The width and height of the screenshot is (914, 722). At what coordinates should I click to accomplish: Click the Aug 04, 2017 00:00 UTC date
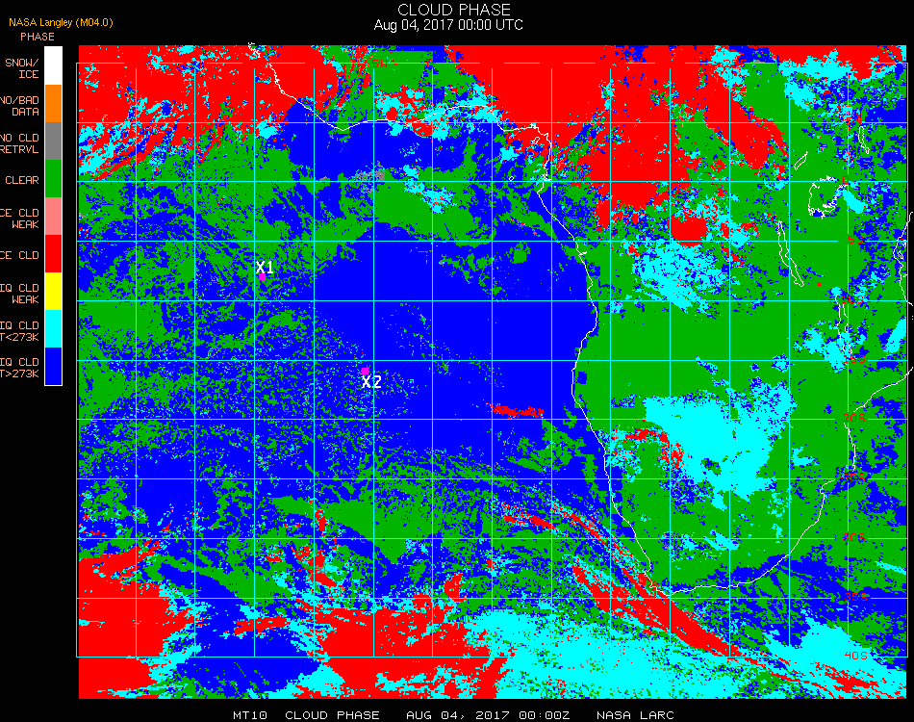point(448,25)
